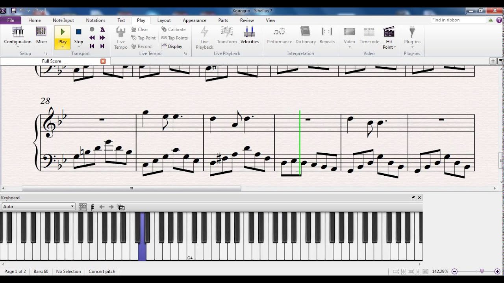Move playback line to start

(92, 46)
